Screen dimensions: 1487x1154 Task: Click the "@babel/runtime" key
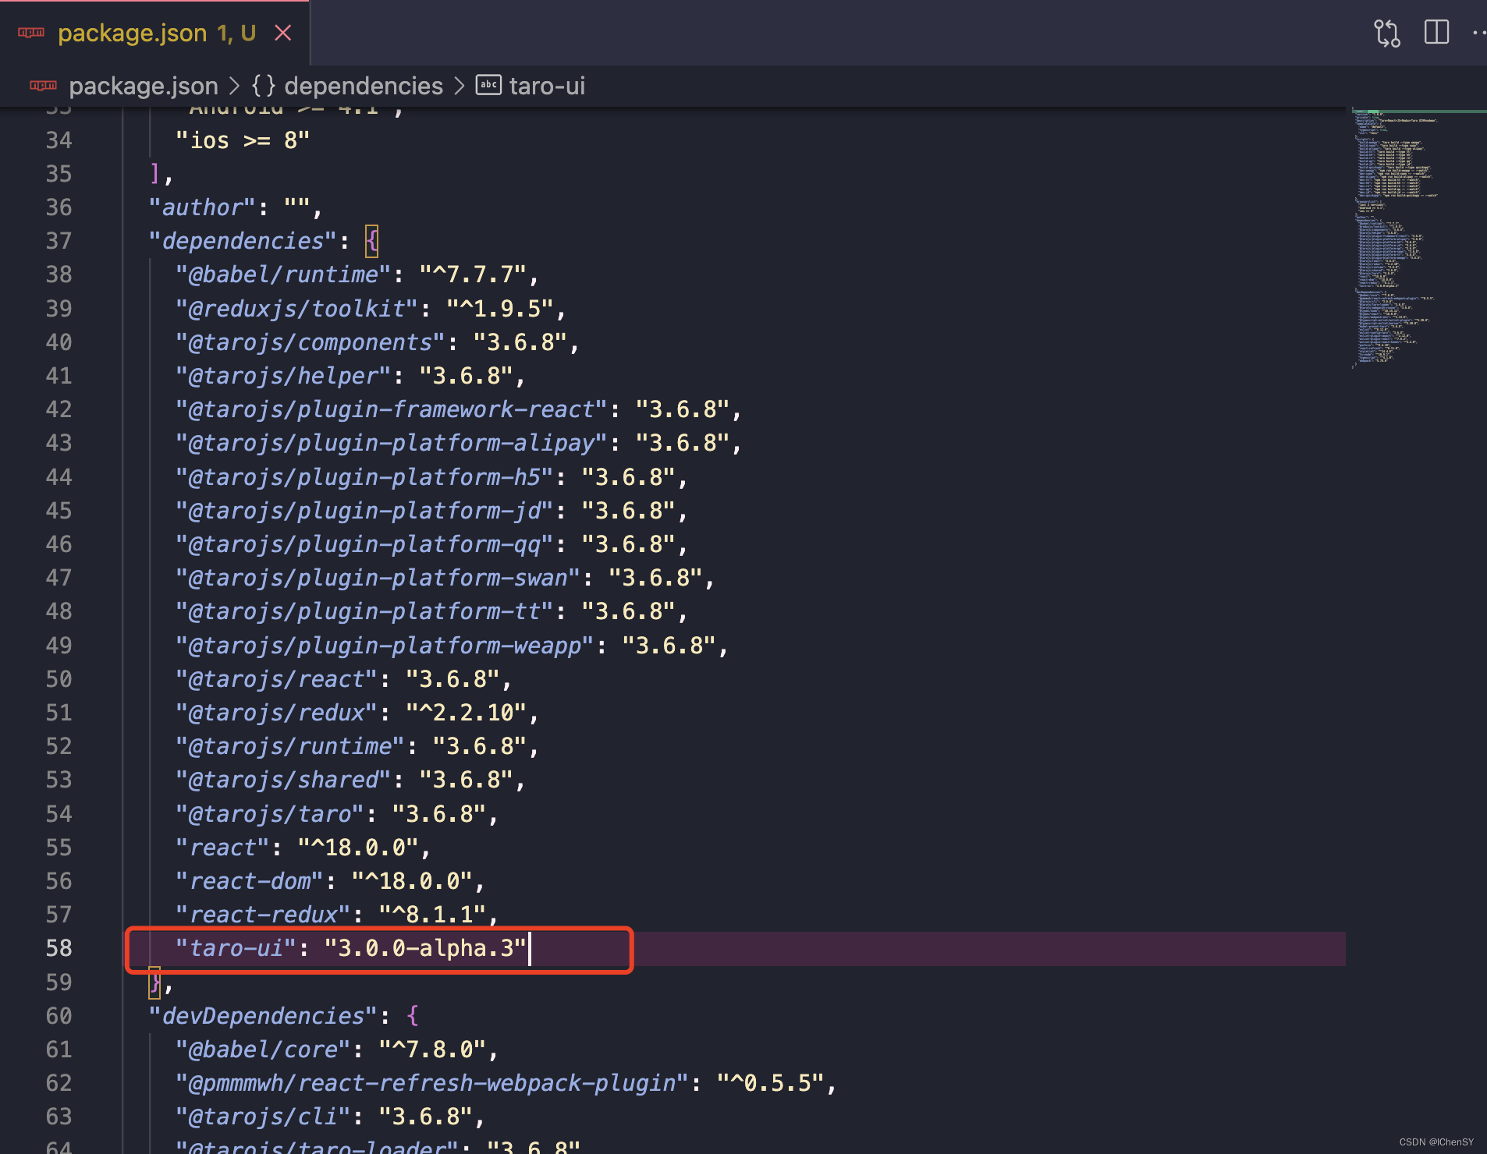(x=283, y=274)
